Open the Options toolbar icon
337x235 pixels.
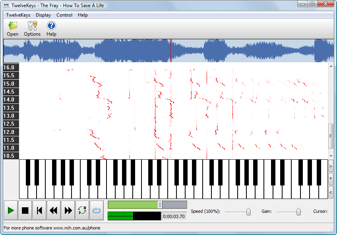32,29
